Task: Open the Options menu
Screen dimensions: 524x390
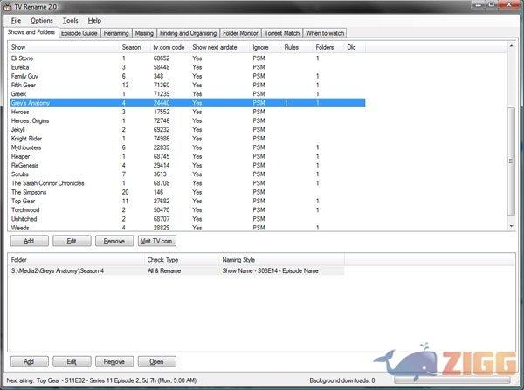Action: tap(41, 20)
